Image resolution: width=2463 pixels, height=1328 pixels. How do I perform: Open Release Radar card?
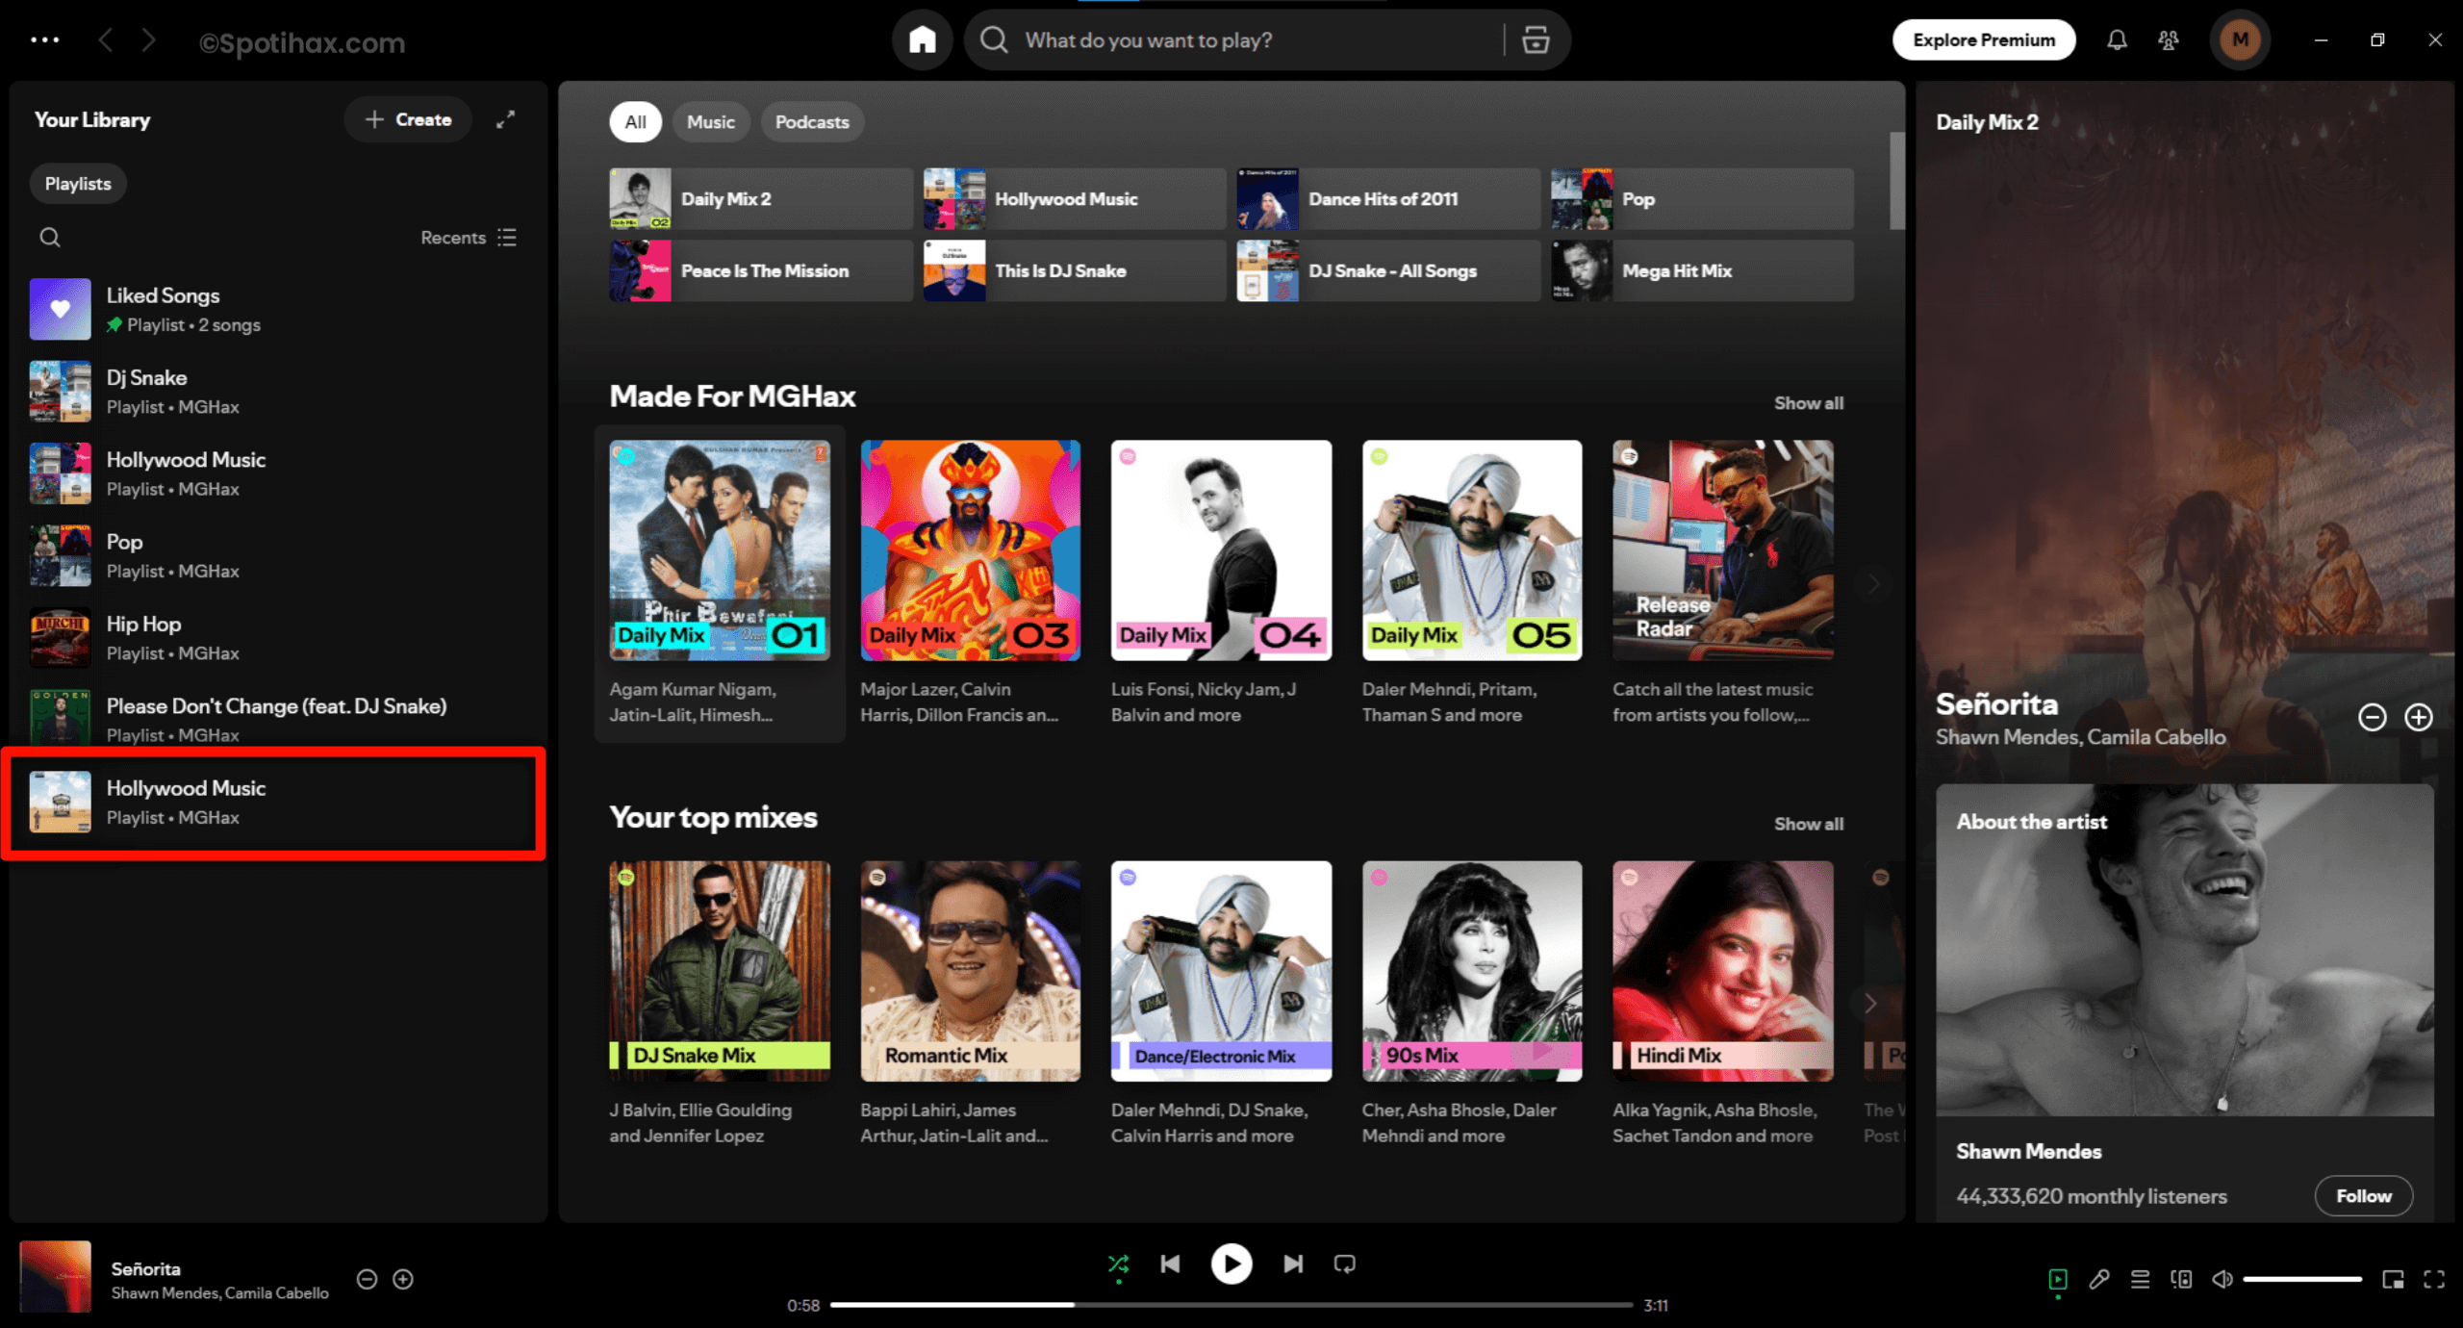(1723, 583)
